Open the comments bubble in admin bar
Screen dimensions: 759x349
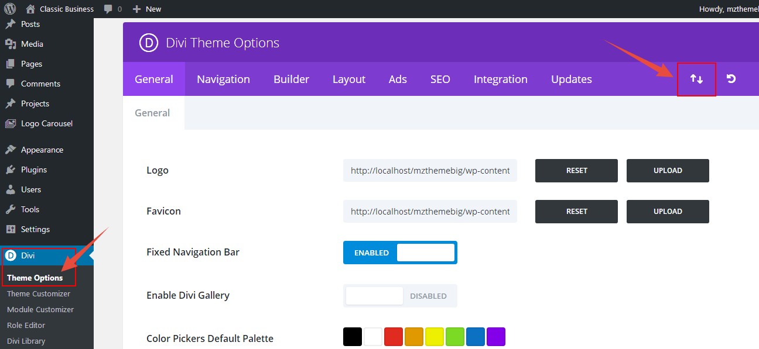[x=108, y=9]
